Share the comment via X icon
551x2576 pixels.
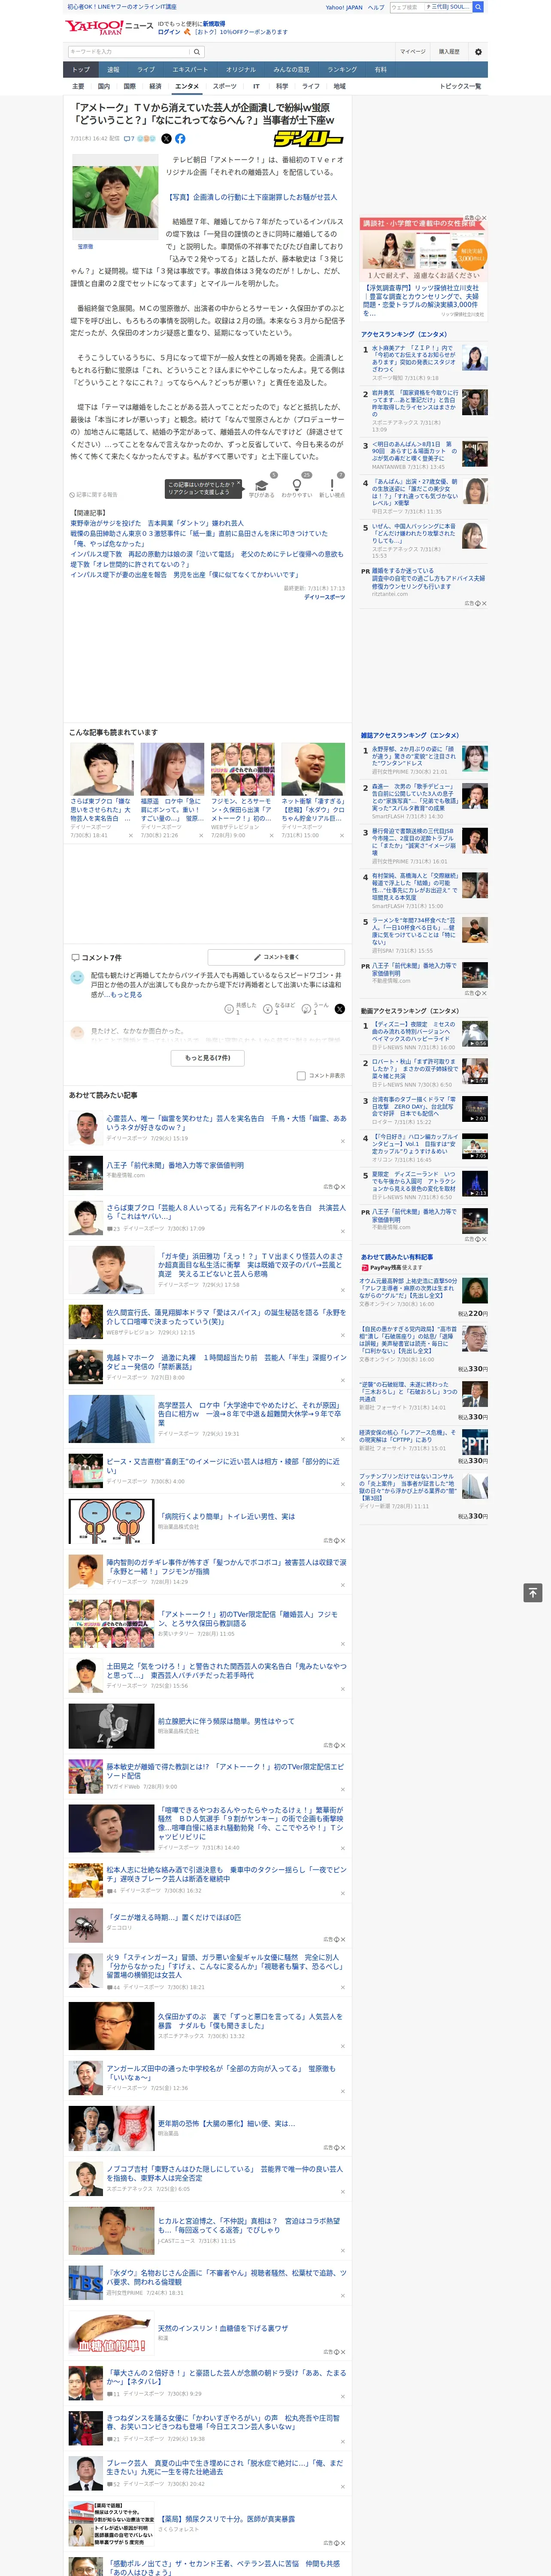340,1009
